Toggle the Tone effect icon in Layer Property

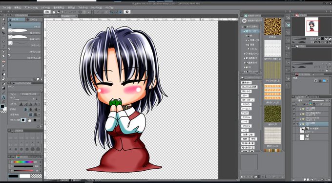coord(320,81)
